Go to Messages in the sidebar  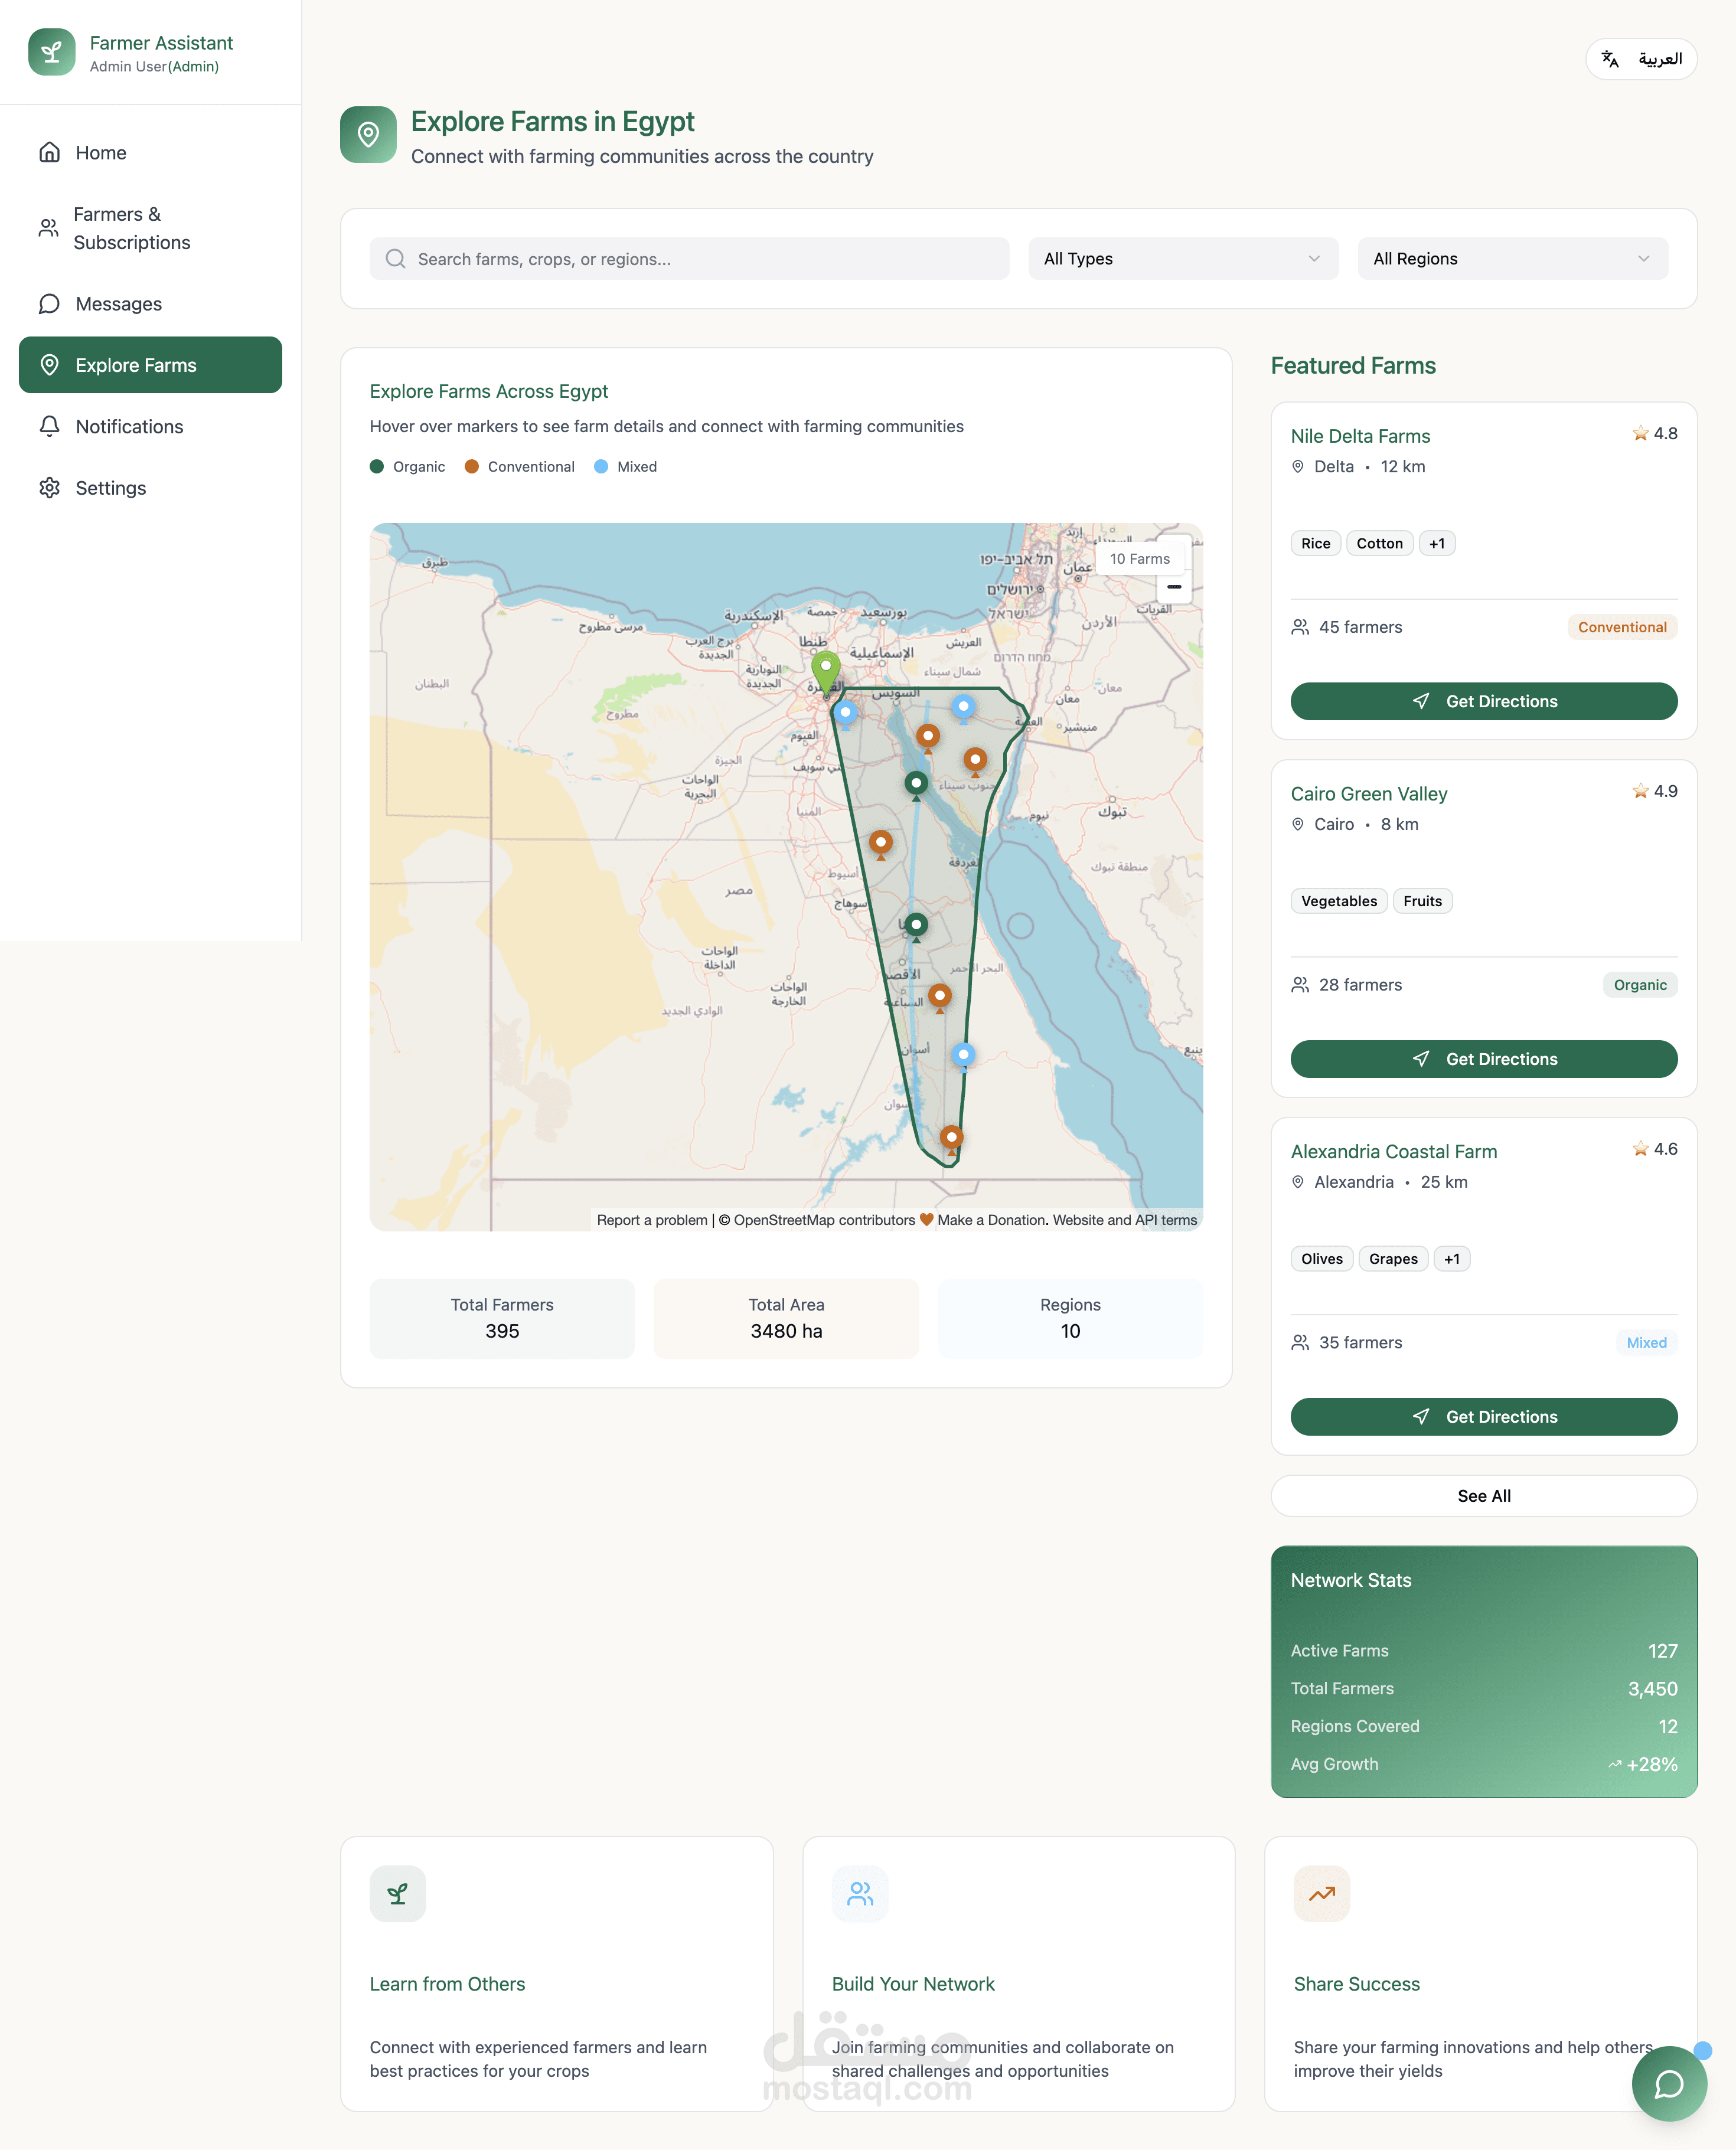[118, 304]
